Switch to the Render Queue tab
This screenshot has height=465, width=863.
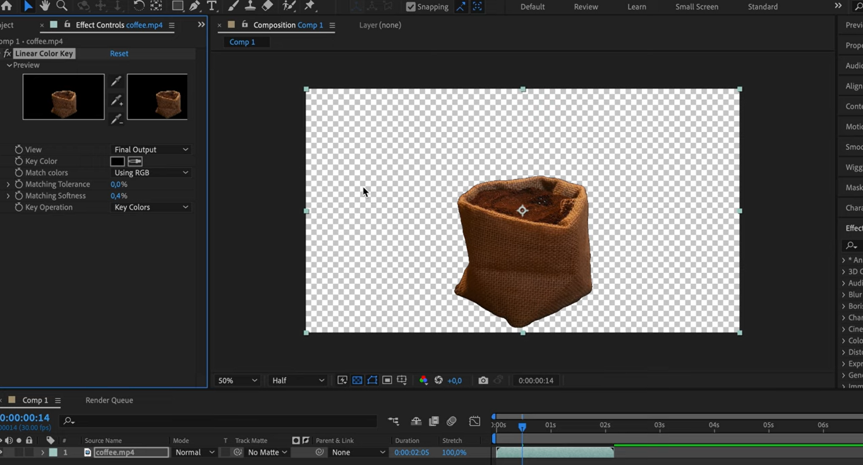109,400
